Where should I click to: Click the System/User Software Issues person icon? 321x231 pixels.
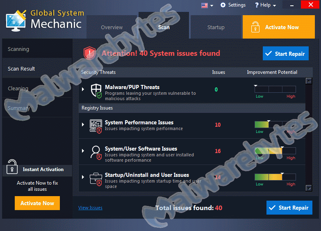[x=96, y=153]
